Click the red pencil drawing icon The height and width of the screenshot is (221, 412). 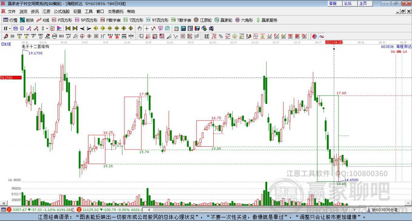(6, 36)
